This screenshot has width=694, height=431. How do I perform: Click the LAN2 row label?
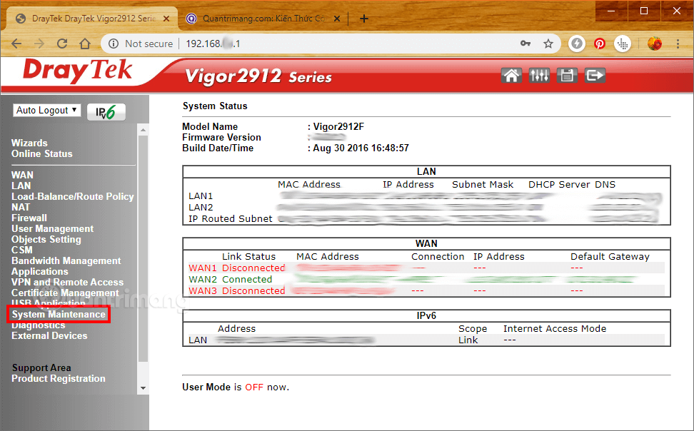point(201,208)
